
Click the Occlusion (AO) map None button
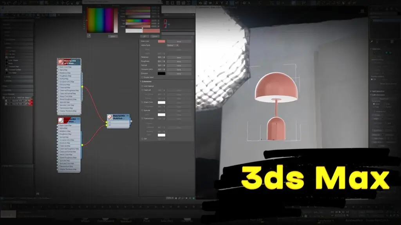click(x=179, y=70)
